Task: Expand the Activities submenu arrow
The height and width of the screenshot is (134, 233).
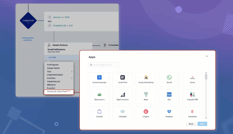Action: coord(72,78)
